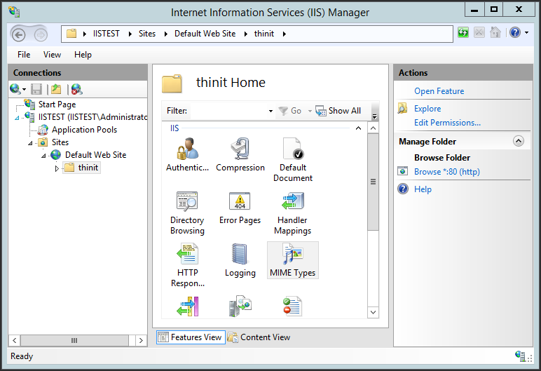Click the Connections scroll right arrow

(141, 340)
